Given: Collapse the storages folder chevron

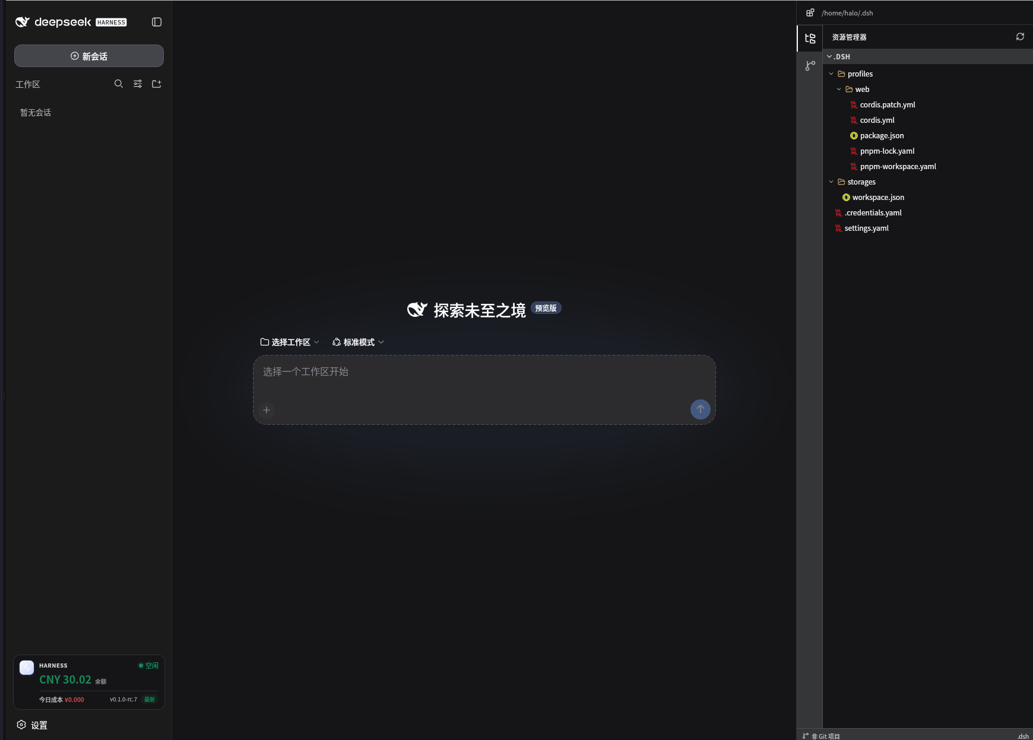Looking at the screenshot, I should click(831, 182).
